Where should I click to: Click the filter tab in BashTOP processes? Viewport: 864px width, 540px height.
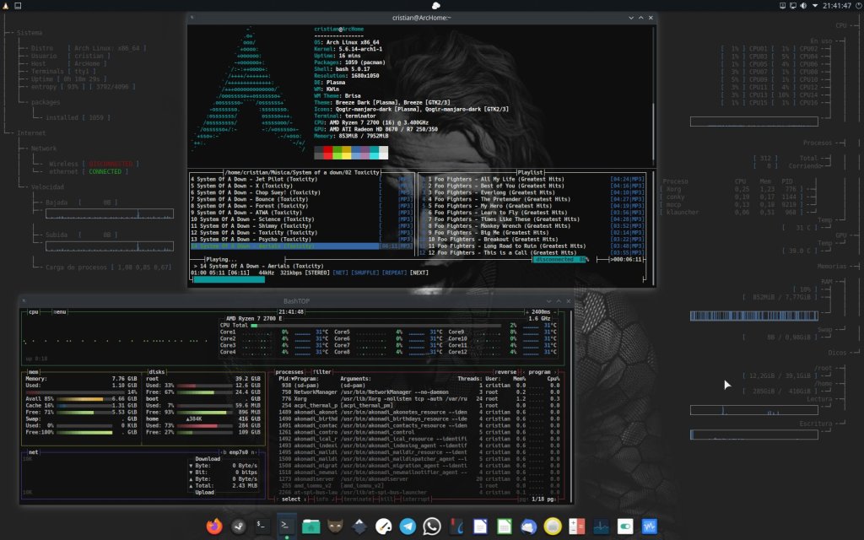pyautogui.click(x=322, y=370)
